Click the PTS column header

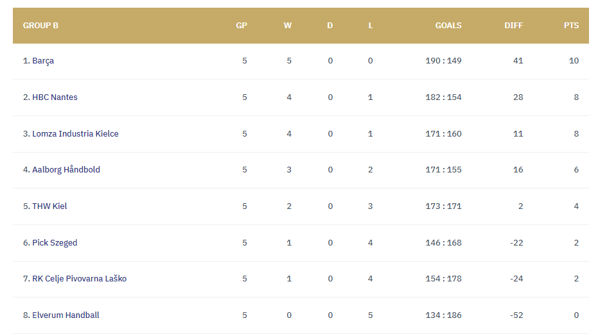click(571, 26)
